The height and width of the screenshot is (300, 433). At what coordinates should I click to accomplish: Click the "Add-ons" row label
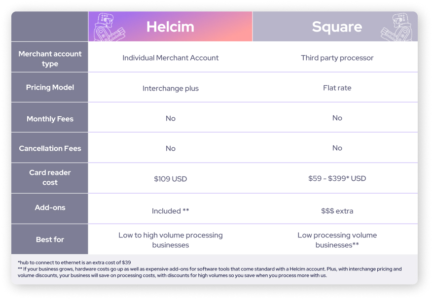point(50,207)
